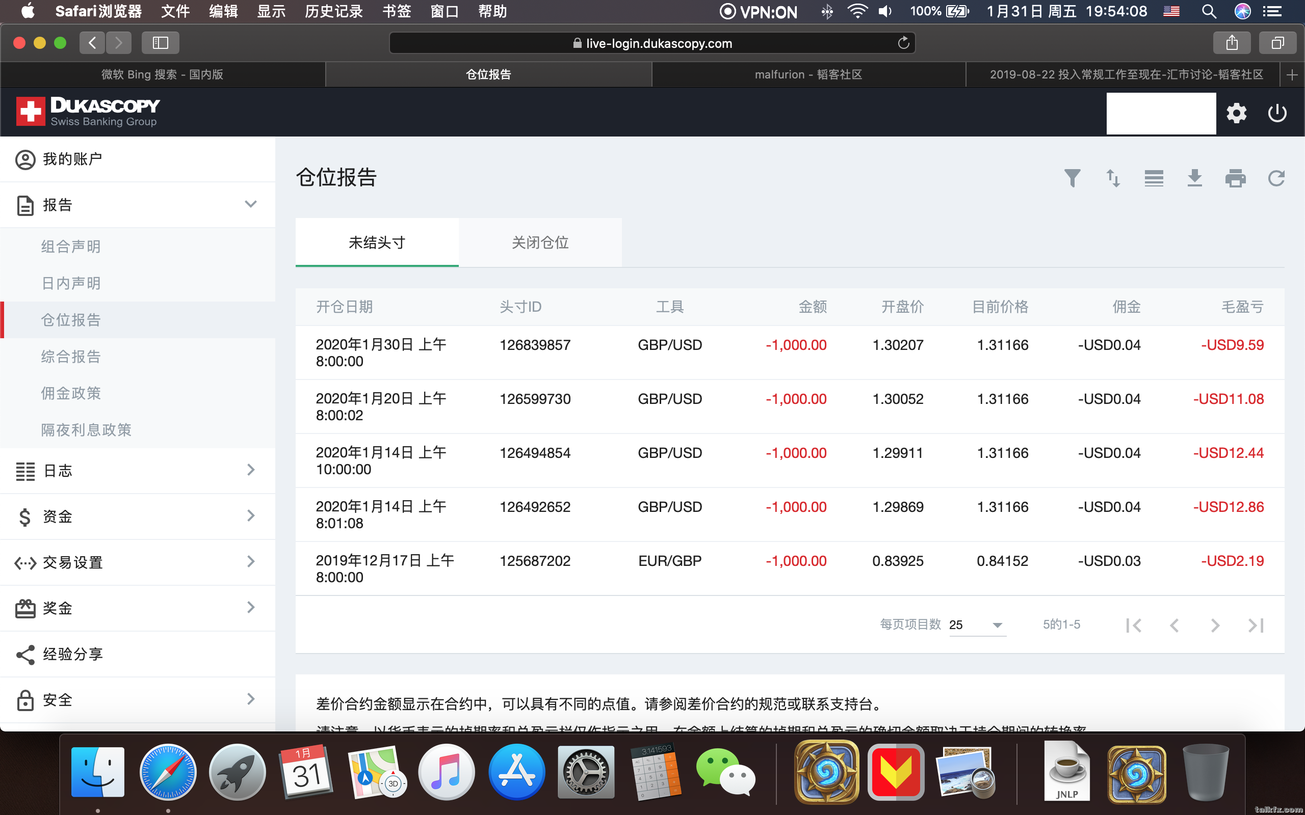Screen dimensions: 1305x815
Task: Switch to the 关闭仓位 tab
Action: click(x=540, y=242)
